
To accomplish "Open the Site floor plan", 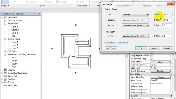I will pos(13,36).
